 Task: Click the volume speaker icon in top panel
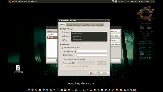[122, 1]
